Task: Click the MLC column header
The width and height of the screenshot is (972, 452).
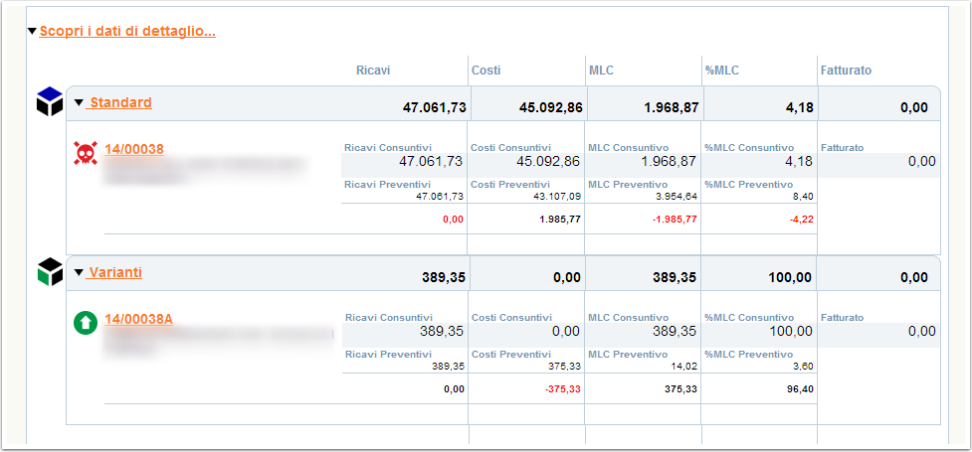Action: tap(601, 71)
